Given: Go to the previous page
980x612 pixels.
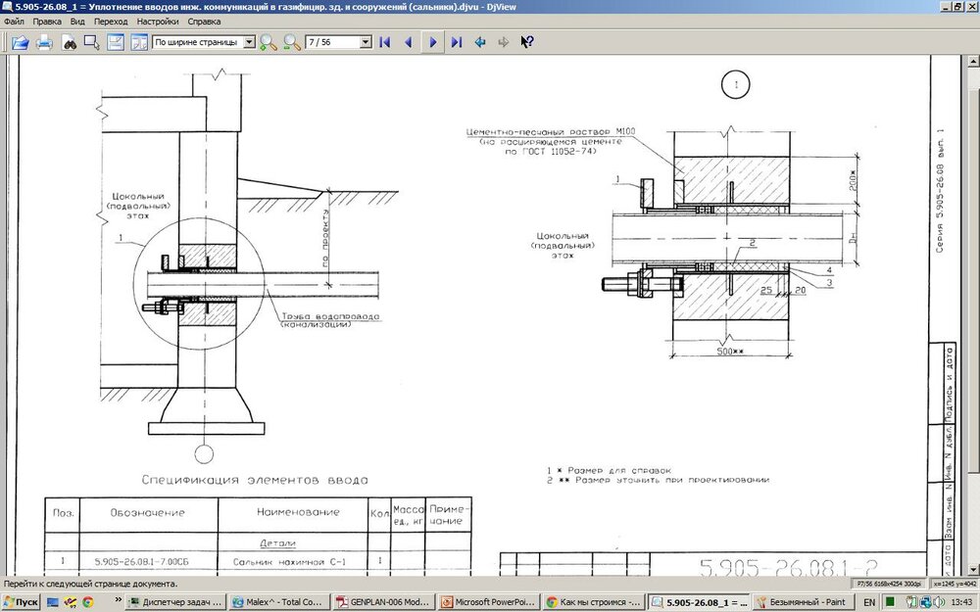Looking at the screenshot, I should pyautogui.click(x=408, y=42).
